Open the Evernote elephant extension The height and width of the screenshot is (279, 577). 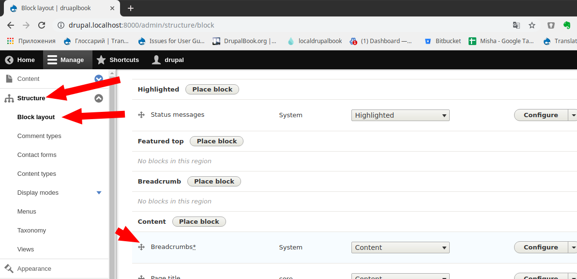click(x=567, y=25)
